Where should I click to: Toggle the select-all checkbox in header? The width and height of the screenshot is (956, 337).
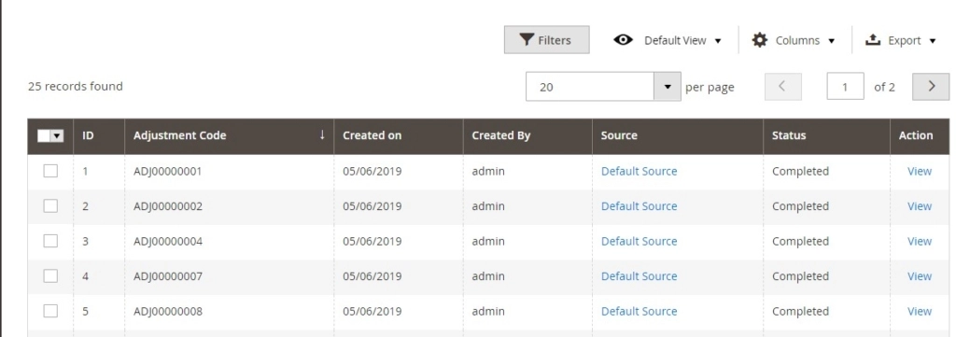(x=44, y=136)
